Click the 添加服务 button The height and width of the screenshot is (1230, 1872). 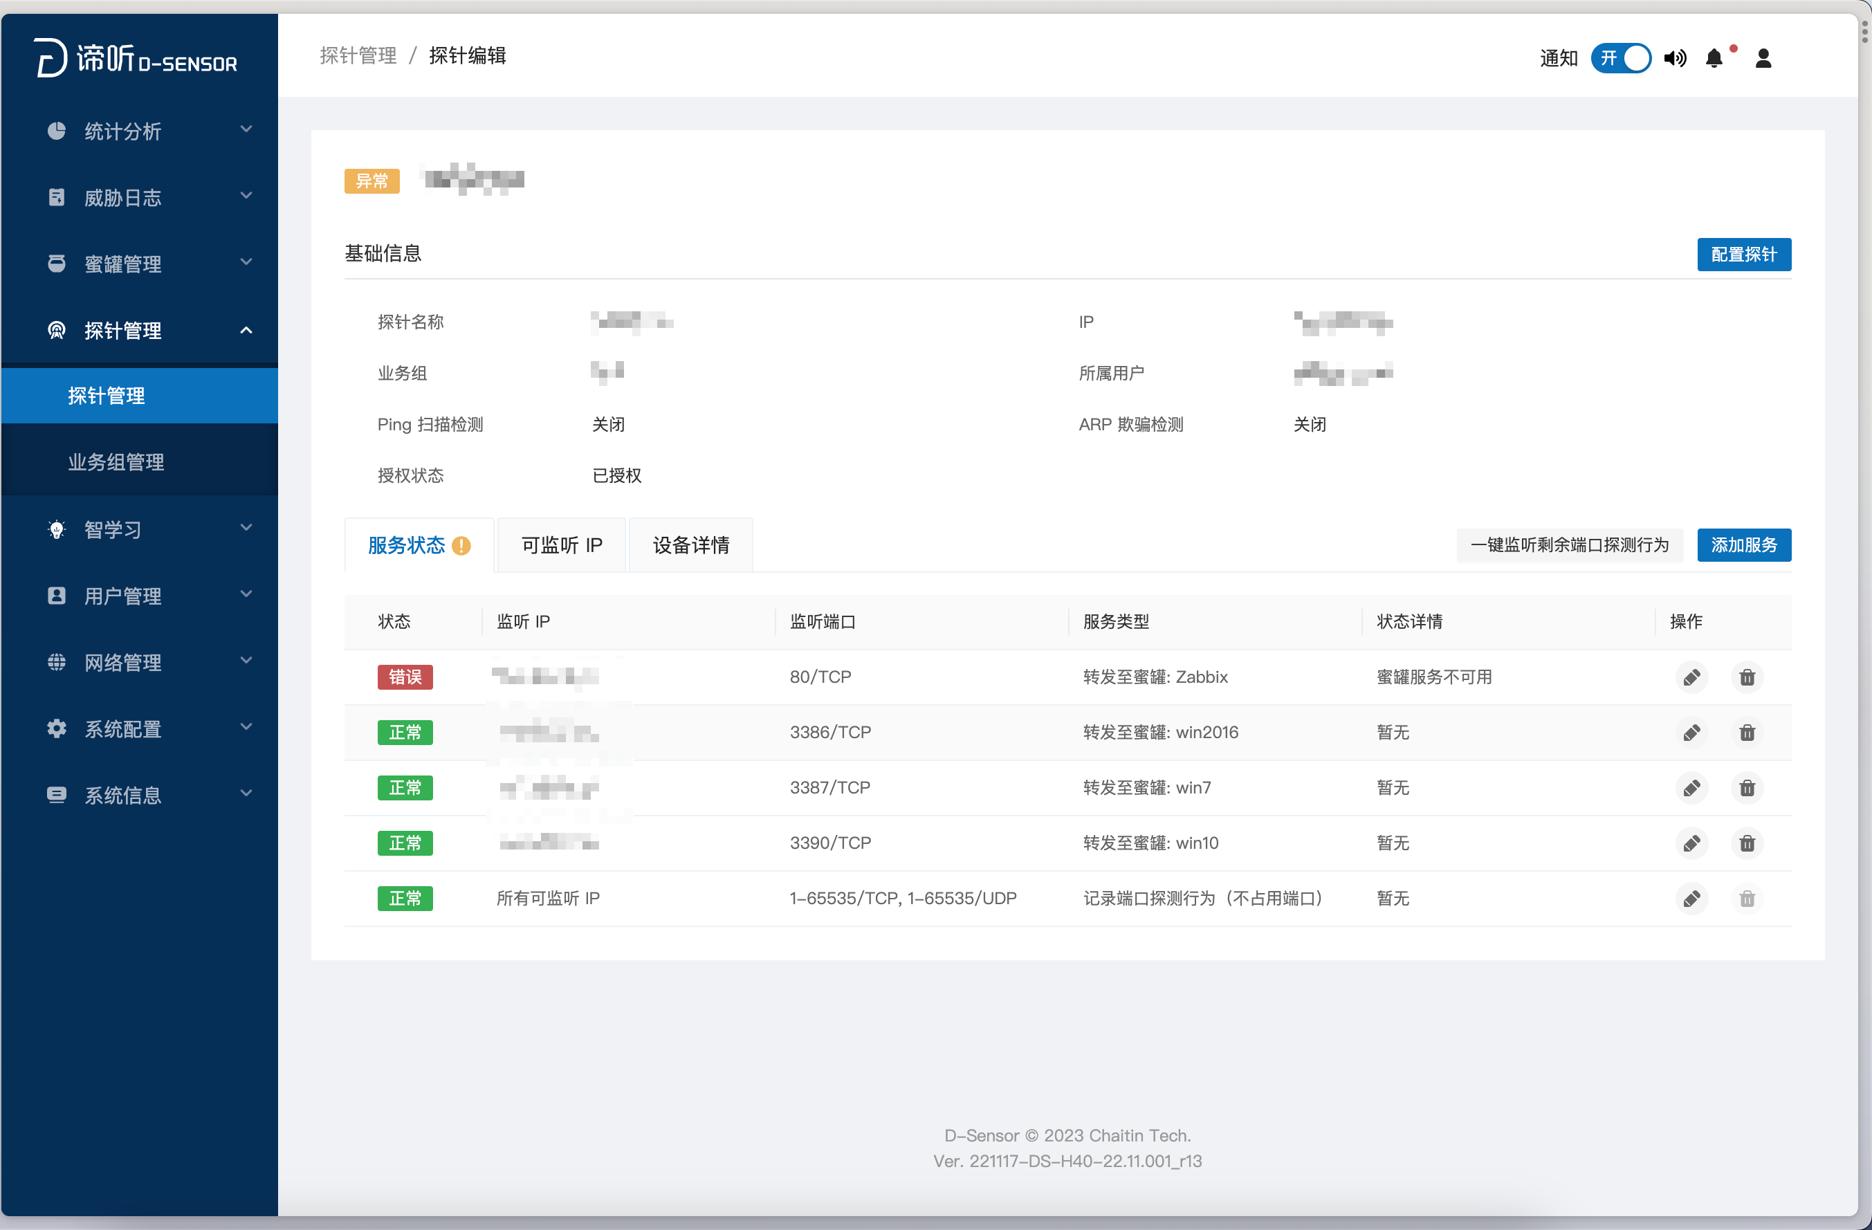coord(1743,545)
